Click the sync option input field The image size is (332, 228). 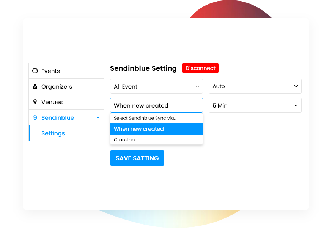156,105
